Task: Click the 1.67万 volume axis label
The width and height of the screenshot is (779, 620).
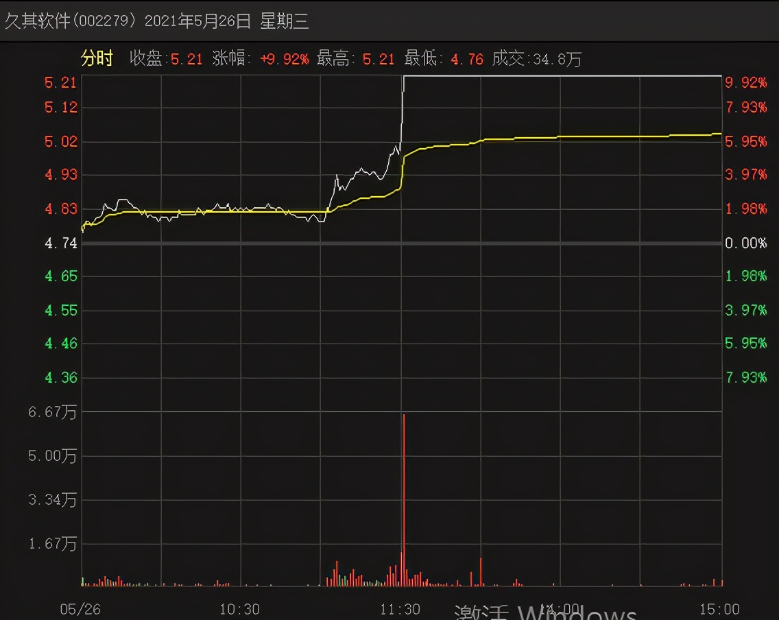Action: coord(53,545)
